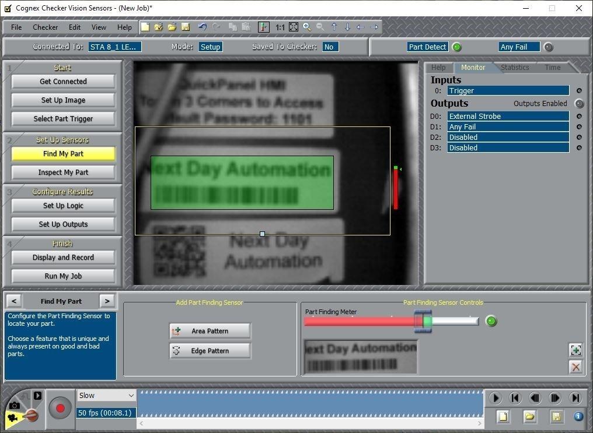Toggle the Outputs Enabled indicator
Viewport: 593px width, 433px height.
click(x=579, y=104)
